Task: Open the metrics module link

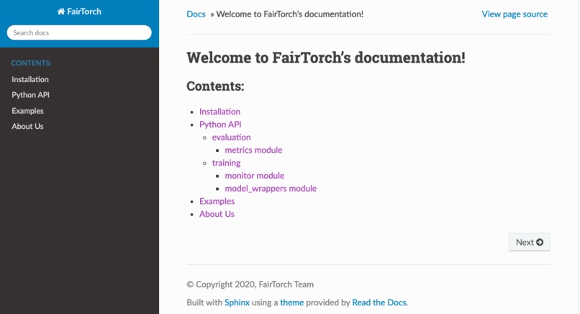Action: pos(253,150)
